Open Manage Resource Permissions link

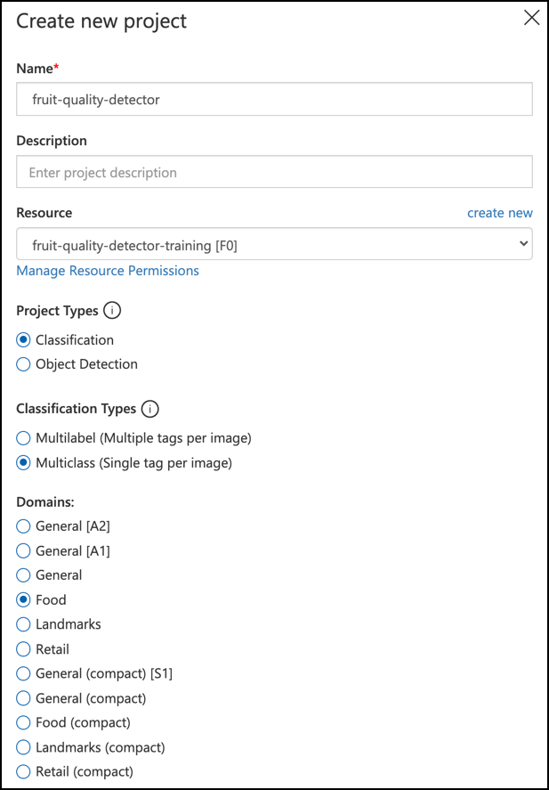[x=108, y=271]
